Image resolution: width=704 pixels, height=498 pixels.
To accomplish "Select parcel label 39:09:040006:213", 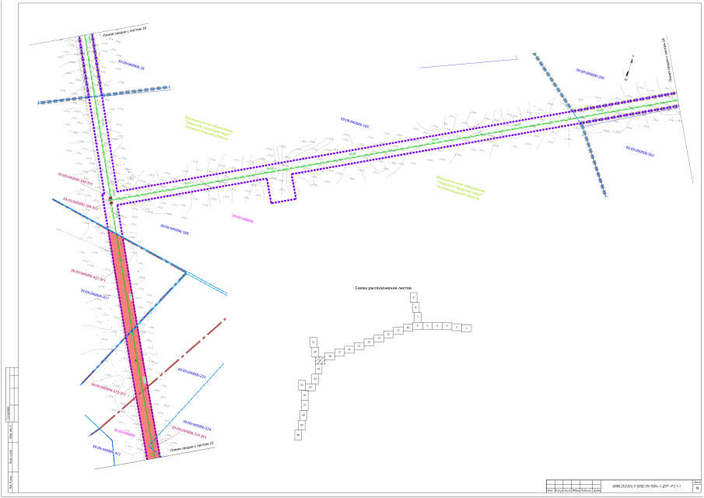I will point(191,374).
